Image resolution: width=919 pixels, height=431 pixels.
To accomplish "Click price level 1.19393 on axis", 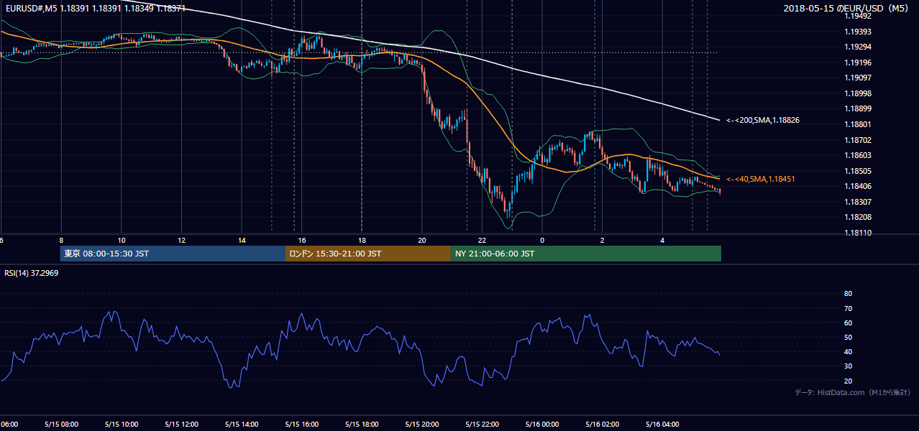I will (x=858, y=32).
